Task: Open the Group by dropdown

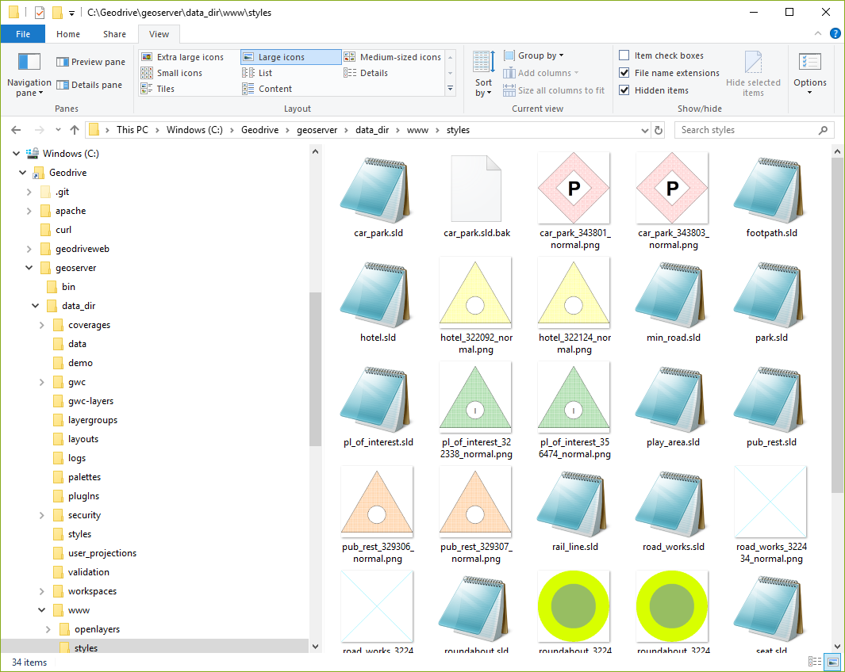Action: [x=533, y=55]
